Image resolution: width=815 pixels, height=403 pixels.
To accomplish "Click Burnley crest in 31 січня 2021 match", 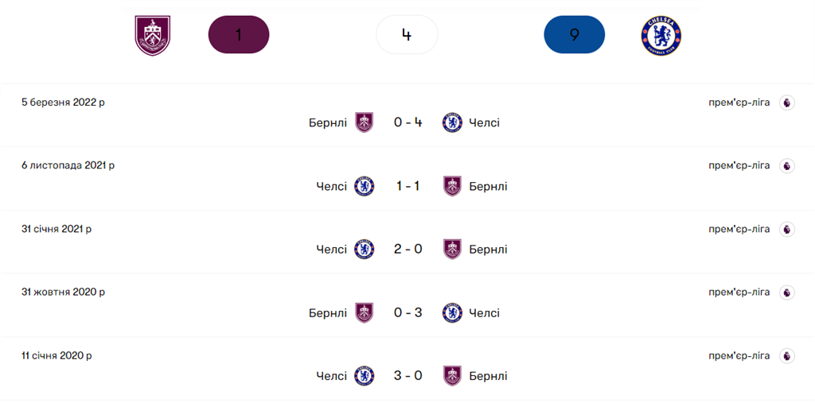I will tap(452, 249).
